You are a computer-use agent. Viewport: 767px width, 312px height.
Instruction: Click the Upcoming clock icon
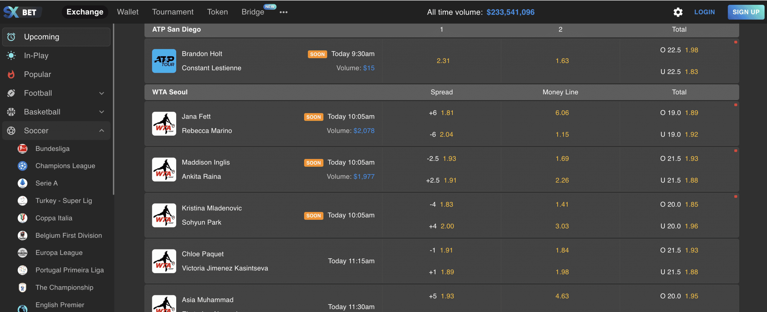coord(11,37)
